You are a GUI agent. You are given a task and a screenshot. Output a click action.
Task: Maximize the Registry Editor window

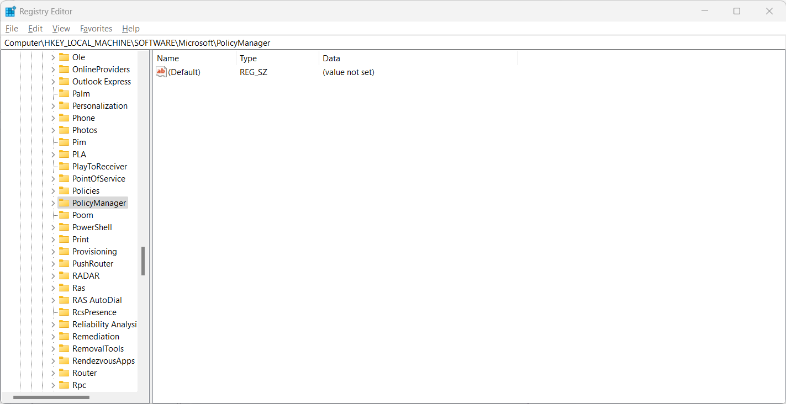[x=737, y=11]
